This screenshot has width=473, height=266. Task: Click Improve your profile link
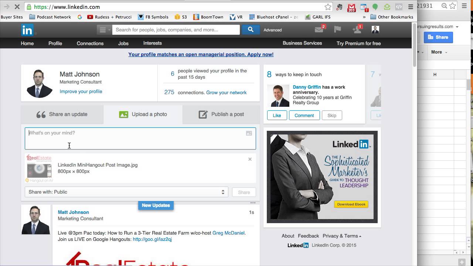click(x=81, y=92)
